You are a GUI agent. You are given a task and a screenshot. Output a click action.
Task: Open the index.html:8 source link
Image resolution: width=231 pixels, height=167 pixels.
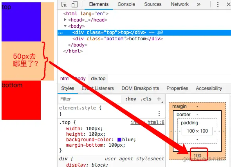148,122
